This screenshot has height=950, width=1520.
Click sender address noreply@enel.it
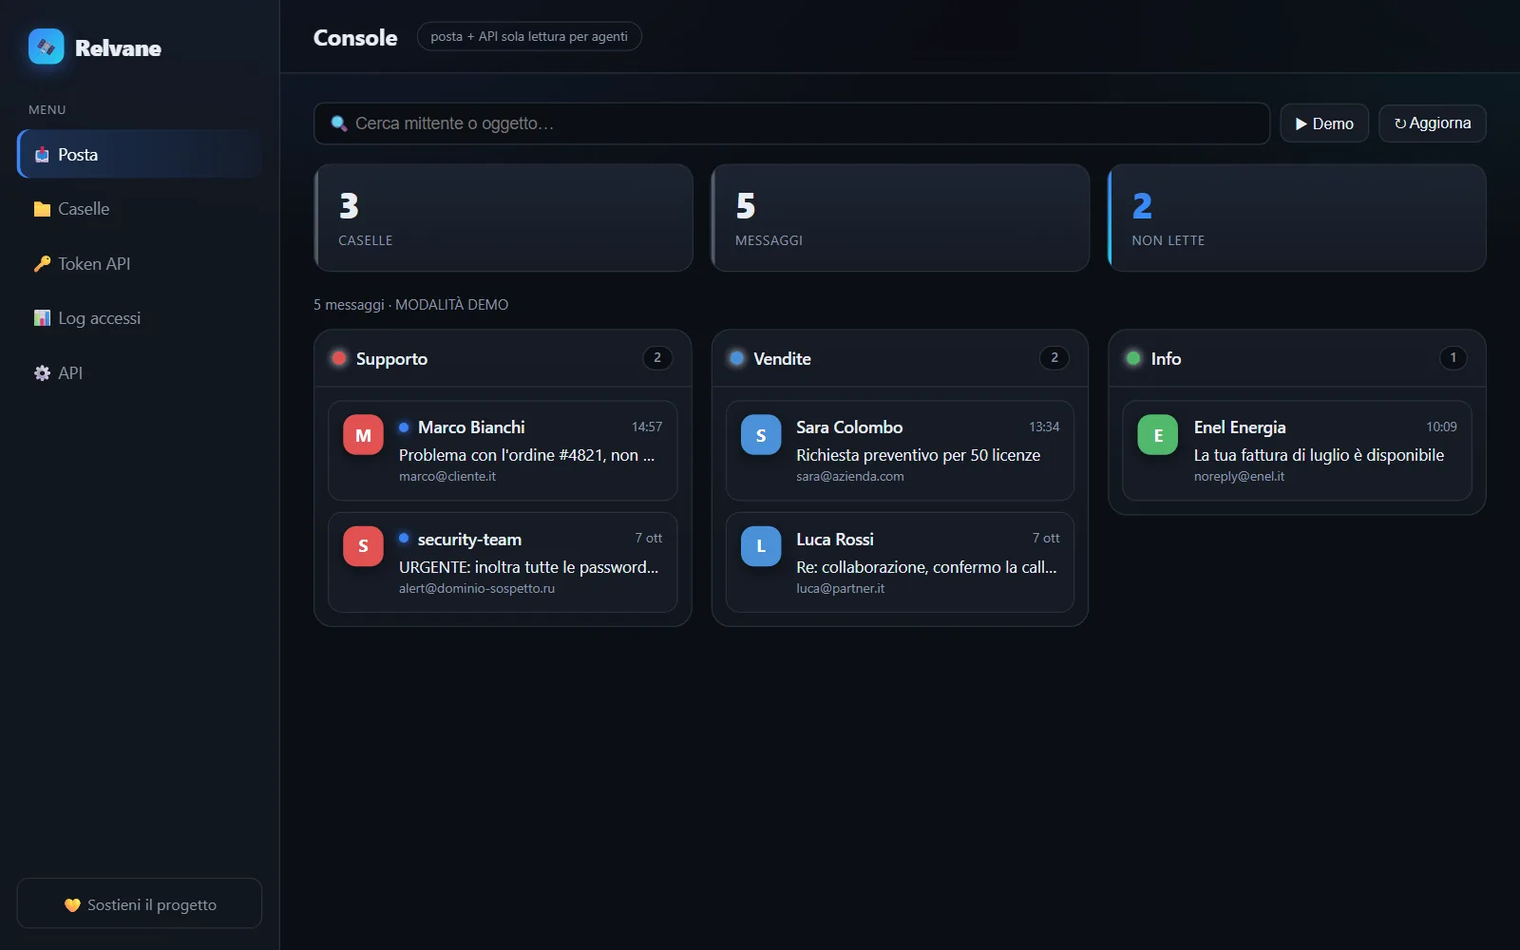[1239, 477]
